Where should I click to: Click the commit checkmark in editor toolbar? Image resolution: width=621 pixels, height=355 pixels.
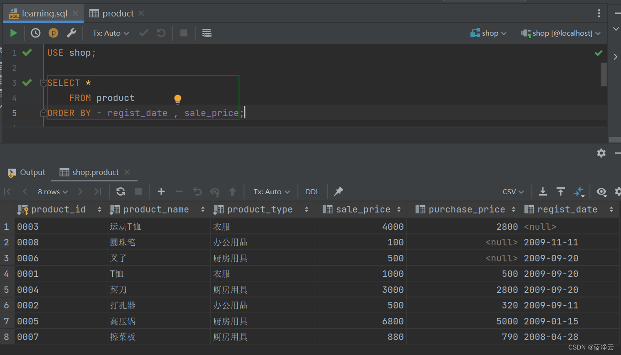pyautogui.click(x=144, y=33)
